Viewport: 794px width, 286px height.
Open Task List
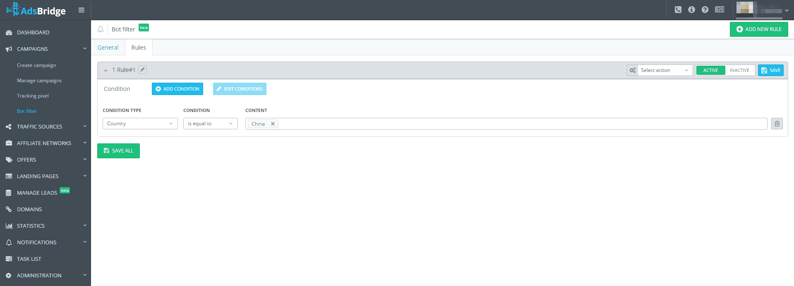29,259
